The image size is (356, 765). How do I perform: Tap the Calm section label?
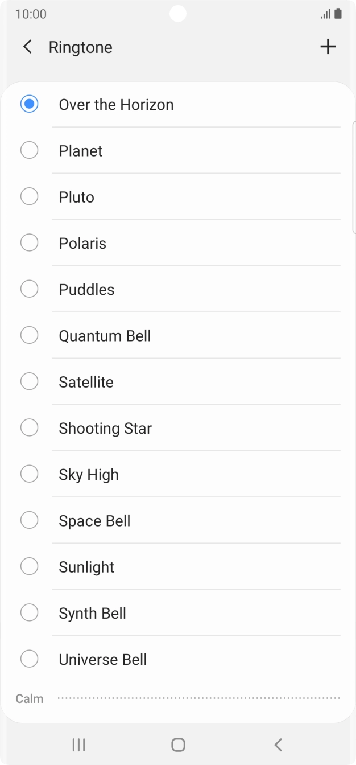point(28,698)
